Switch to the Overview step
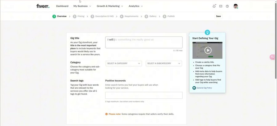 click(x=62, y=16)
